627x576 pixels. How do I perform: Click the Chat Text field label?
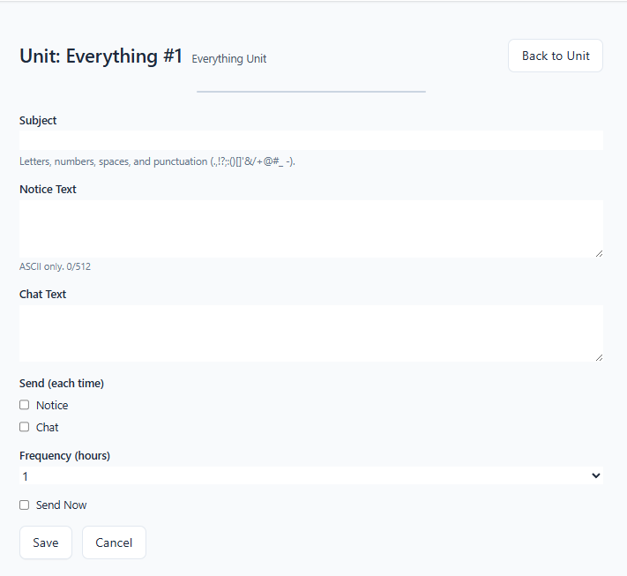(43, 294)
